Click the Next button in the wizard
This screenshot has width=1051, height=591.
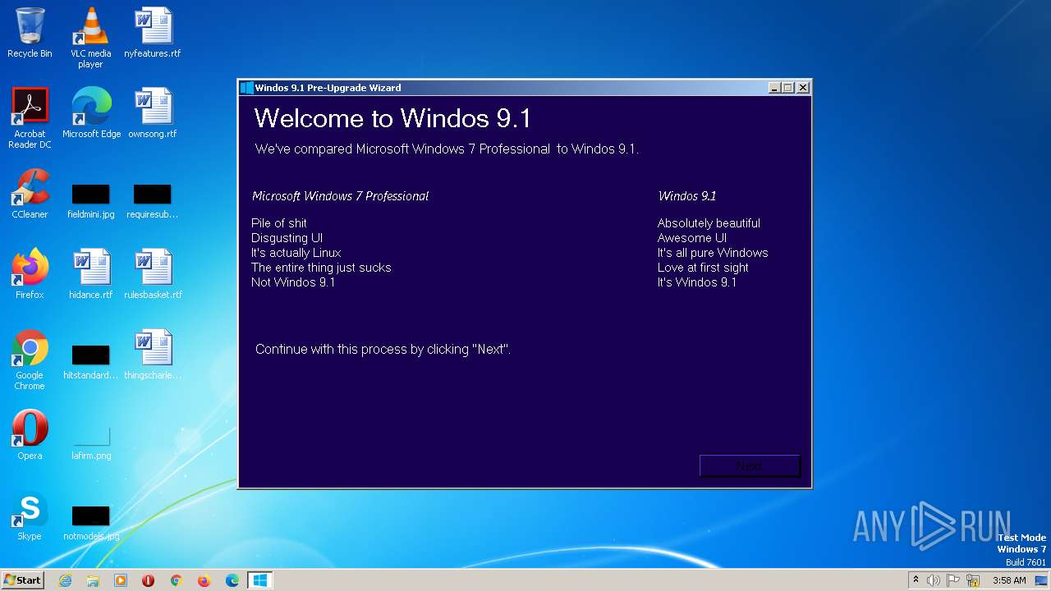pyautogui.click(x=750, y=465)
